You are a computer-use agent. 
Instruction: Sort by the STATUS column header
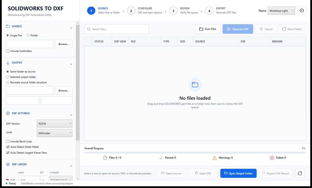click(x=102, y=42)
